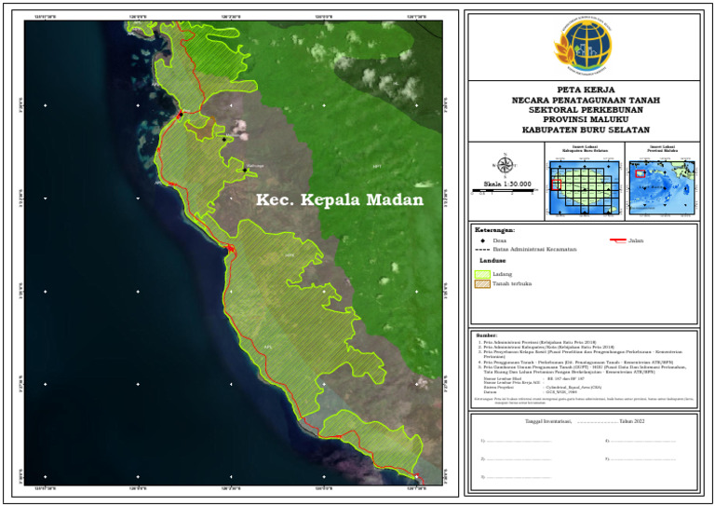Click the green hatched Ladang legend swatch
This screenshot has width=715, height=506.
point(482,274)
